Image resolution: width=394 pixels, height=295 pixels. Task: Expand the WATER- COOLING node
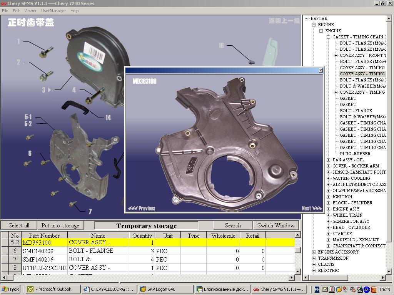tap(328, 178)
